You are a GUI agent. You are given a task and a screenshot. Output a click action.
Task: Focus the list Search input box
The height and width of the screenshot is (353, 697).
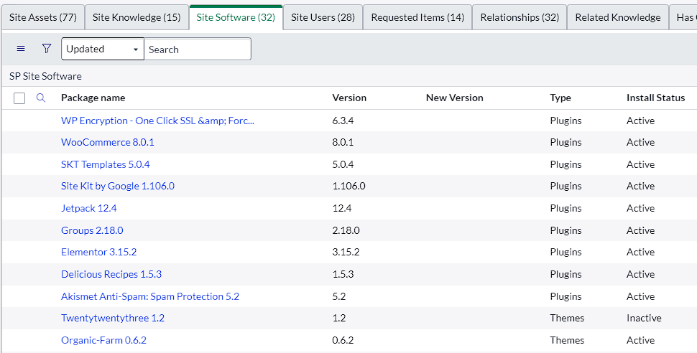(x=198, y=49)
